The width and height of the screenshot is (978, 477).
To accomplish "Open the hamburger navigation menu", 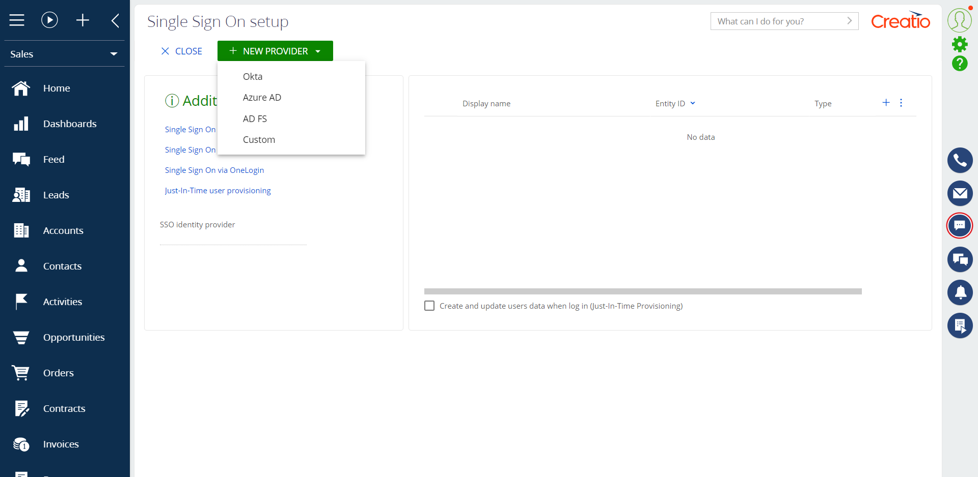I will 17,20.
